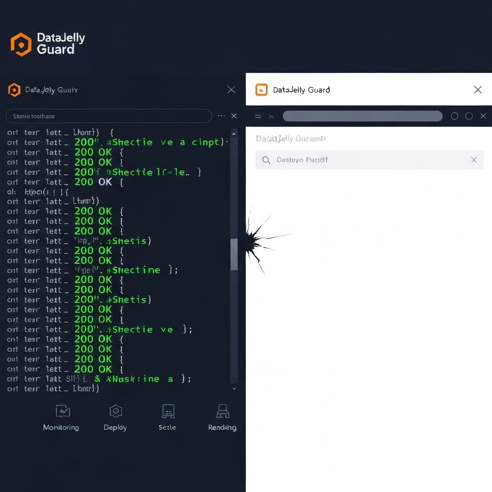Click the left panel search input field
This screenshot has width=492, height=492.
click(x=109, y=116)
